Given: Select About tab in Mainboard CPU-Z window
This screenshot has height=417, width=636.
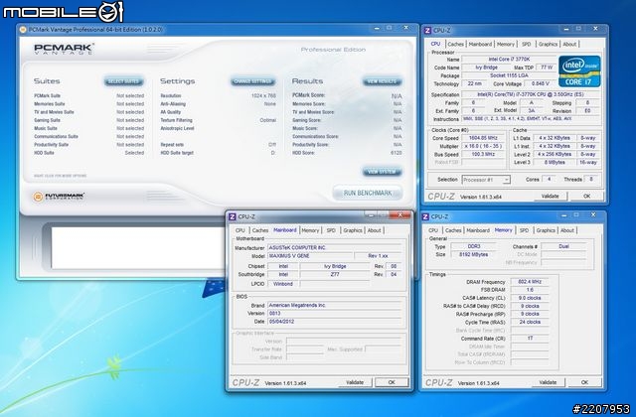Looking at the screenshot, I should 374,230.
